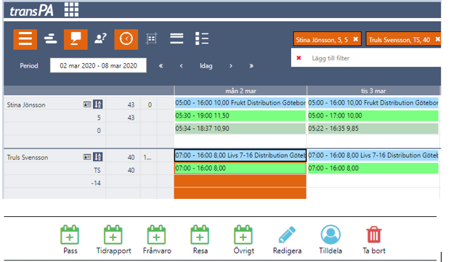Go to next week with single chevron
This screenshot has width=451, height=262.
click(231, 66)
